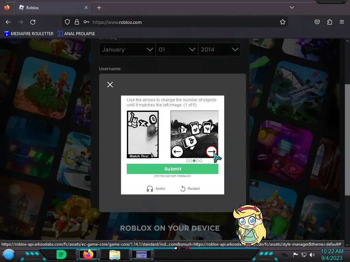Open the MEDIAFIRE ROULETTER bookmark

point(29,34)
